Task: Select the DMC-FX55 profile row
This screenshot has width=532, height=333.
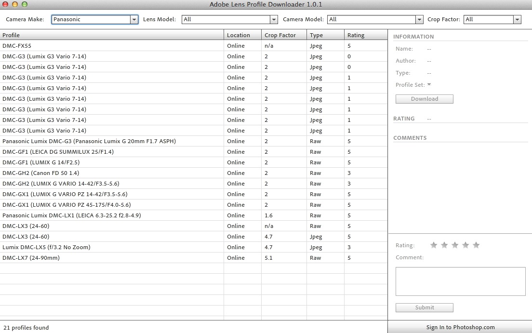Action: point(112,46)
